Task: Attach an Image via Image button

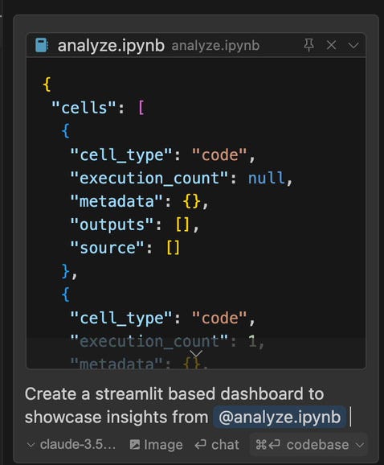Action: (x=156, y=445)
